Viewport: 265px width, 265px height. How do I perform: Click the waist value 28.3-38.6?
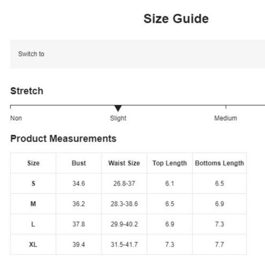124,204
